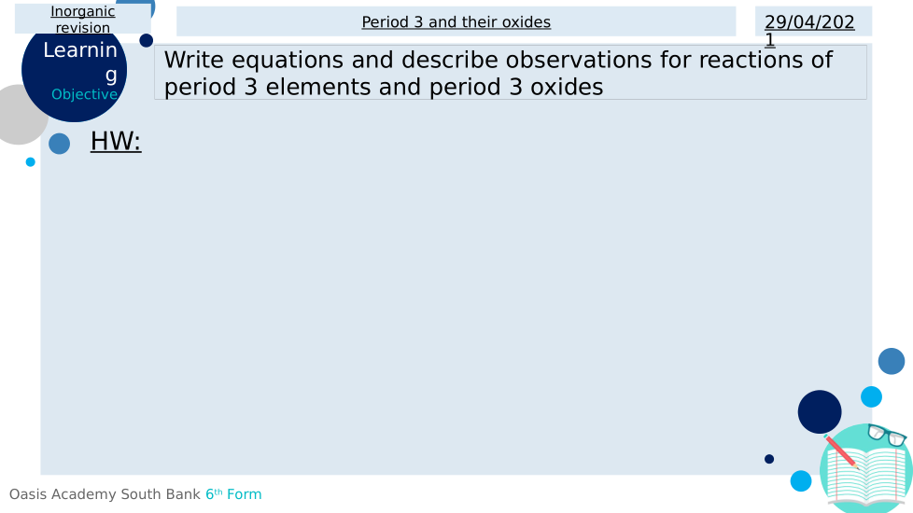Click the glasses on the book illustration
Viewport: 913px width, 513px height.
(x=887, y=435)
